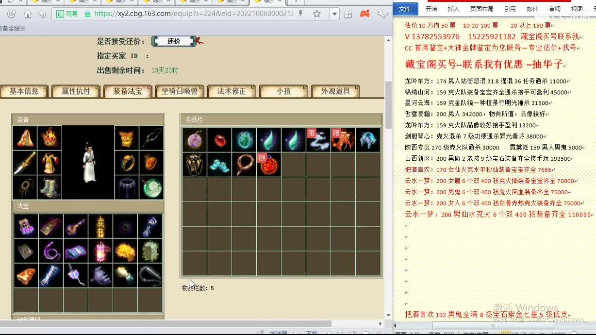Click the golden pagoda talisman icon

click(x=100, y=226)
